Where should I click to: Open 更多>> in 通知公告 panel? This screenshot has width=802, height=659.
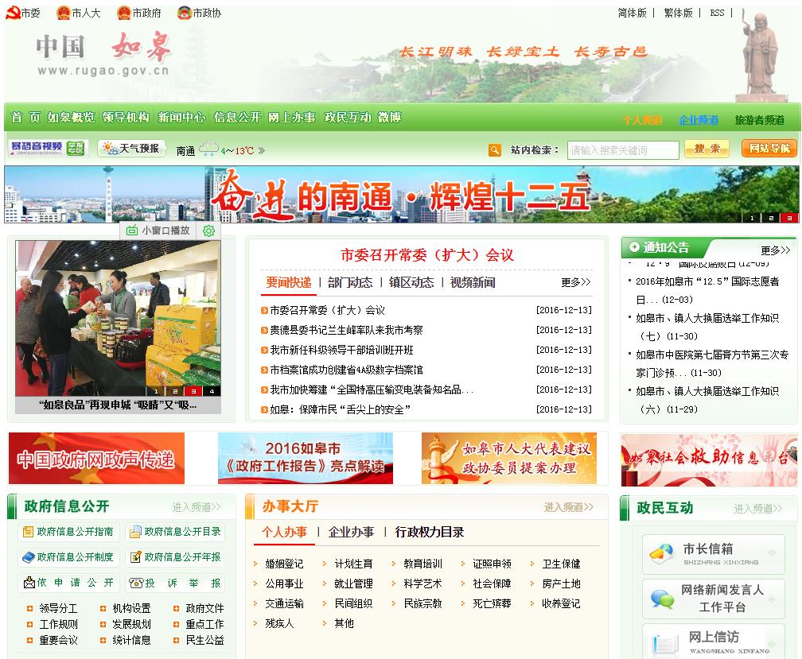click(x=776, y=250)
